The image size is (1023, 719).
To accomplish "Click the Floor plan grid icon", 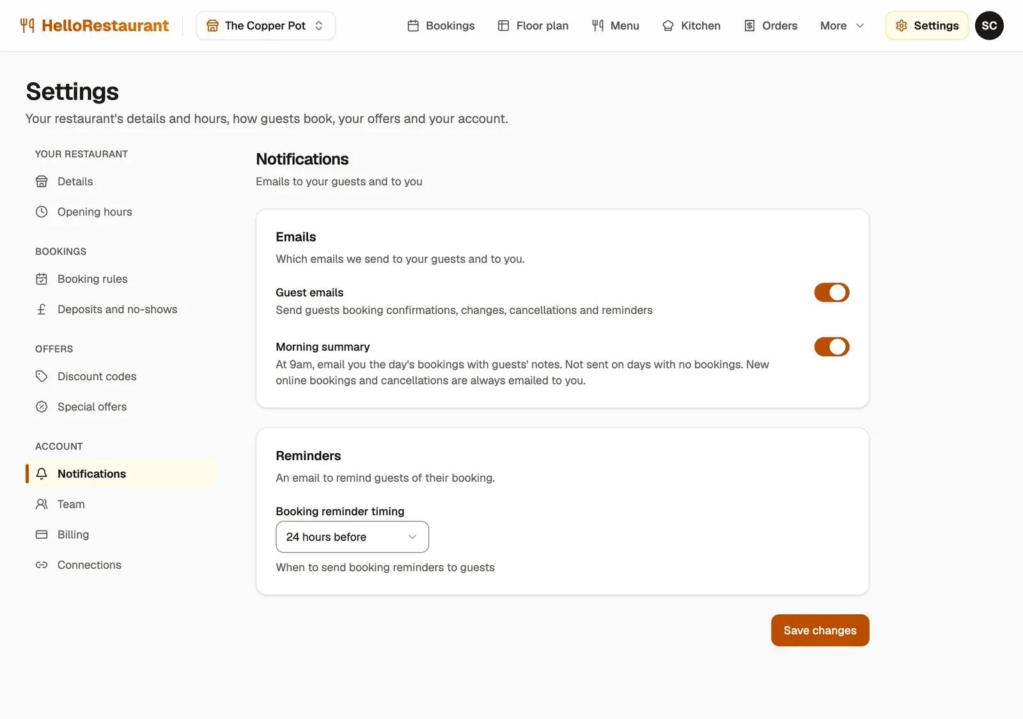I will [503, 26].
